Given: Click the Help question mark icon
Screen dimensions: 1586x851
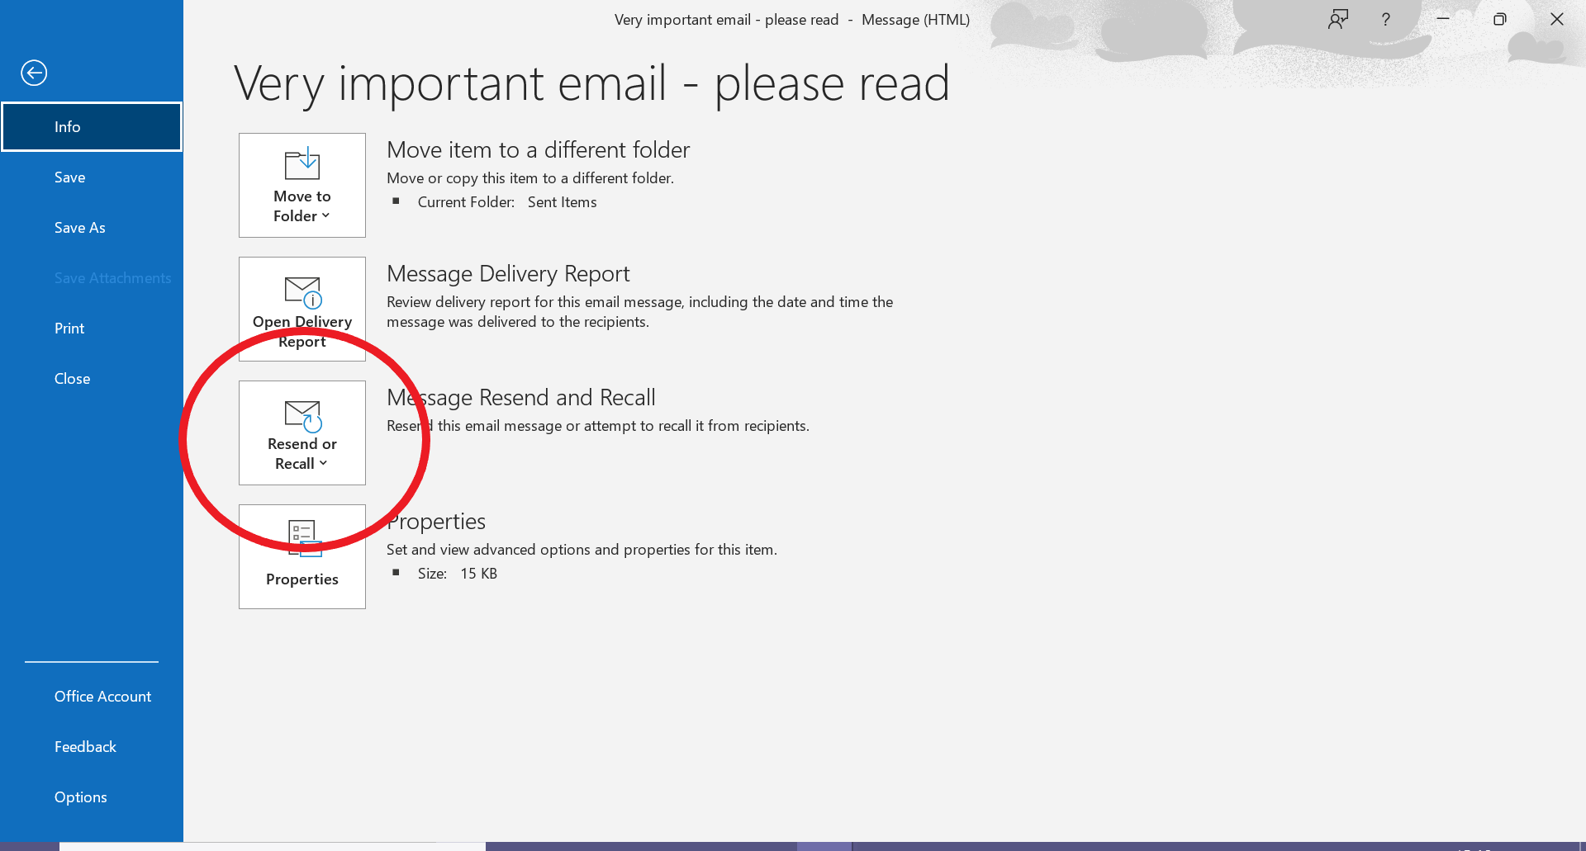Looking at the screenshot, I should (x=1386, y=19).
